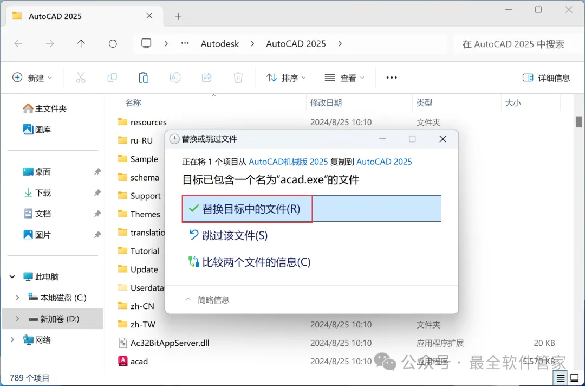Go up one folder level
The width and height of the screenshot is (585, 386).
81,44
